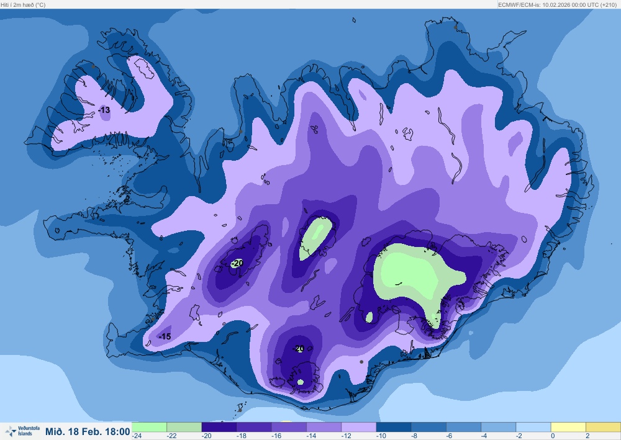Screen dimensions: 621x440
Task: Click the -13 temperature label in the Westfjords
Action: pyautogui.click(x=104, y=110)
